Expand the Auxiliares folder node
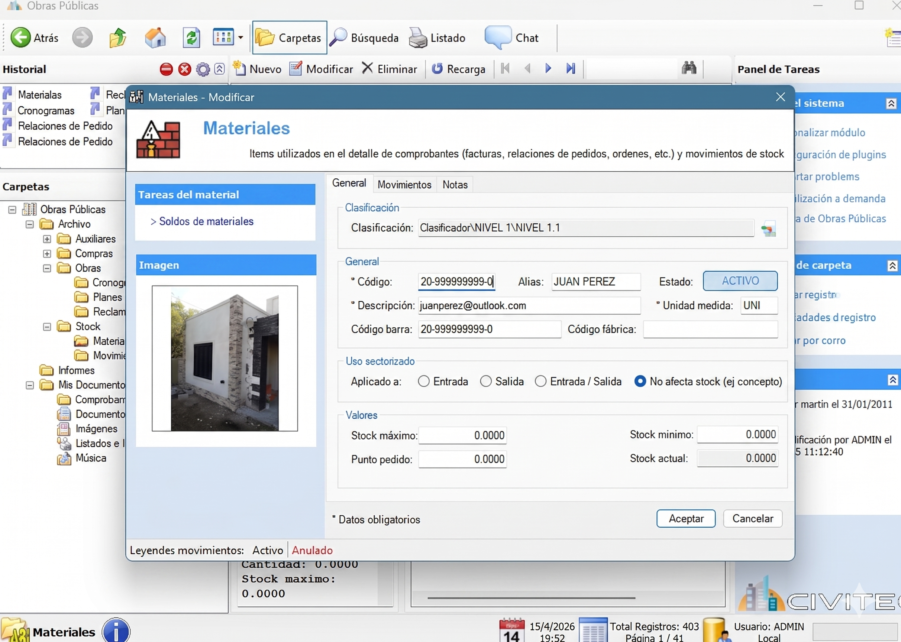 (47, 239)
